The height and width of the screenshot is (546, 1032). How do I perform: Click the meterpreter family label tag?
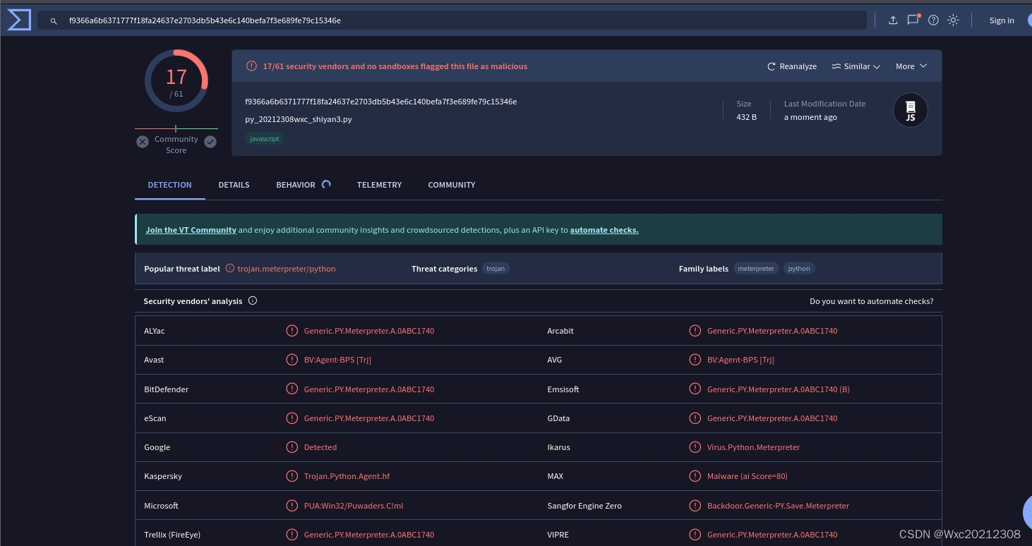coord(756,269)
